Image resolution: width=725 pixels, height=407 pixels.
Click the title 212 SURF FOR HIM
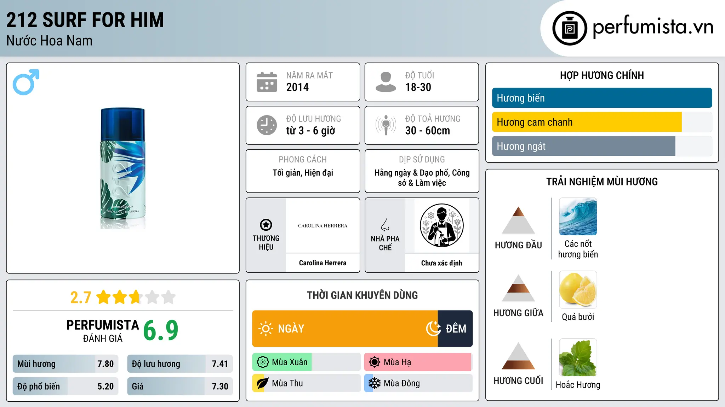click(85, 20)
